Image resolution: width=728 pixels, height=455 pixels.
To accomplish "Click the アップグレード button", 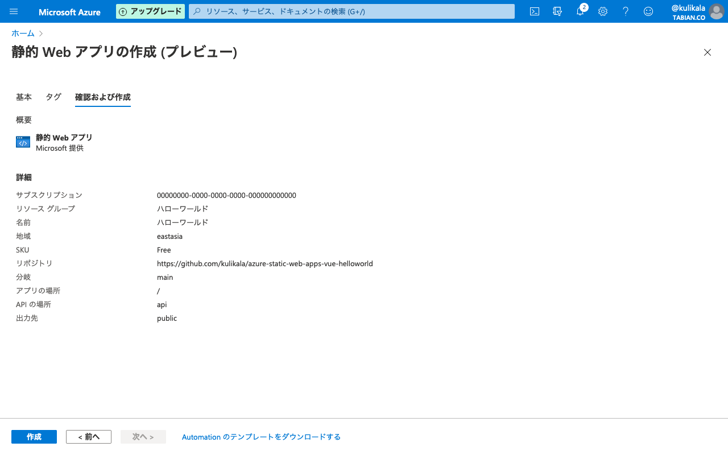I will coord(151,11).
